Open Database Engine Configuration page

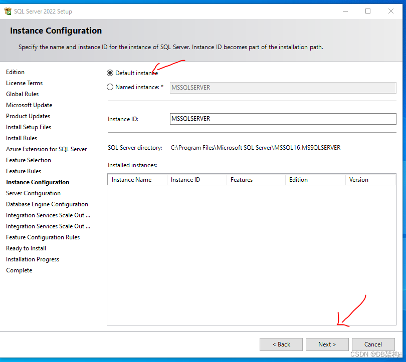click(x=47, y=204)
